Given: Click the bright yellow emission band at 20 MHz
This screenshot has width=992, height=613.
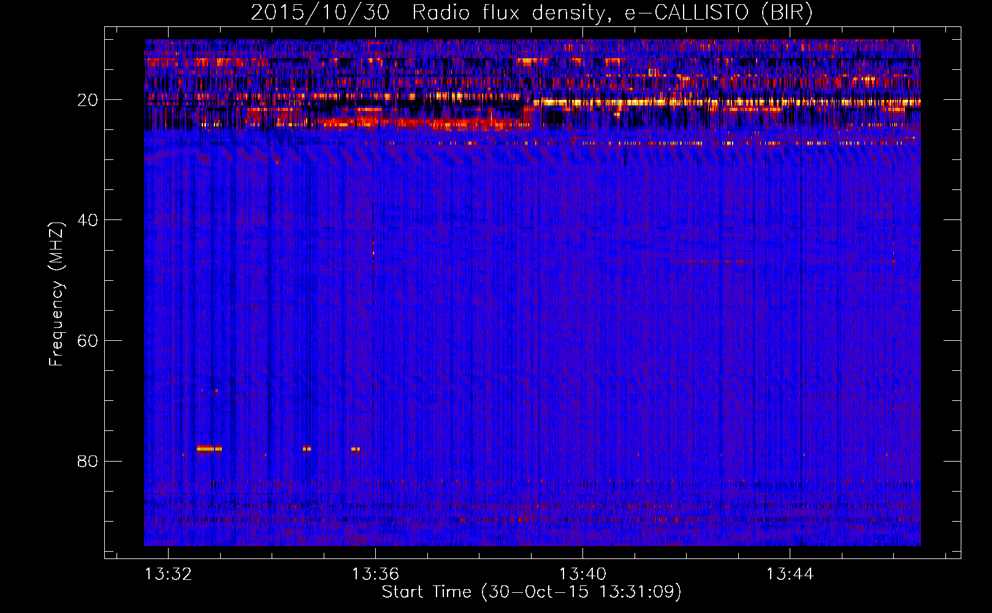Looking at the screenshot, I should [727, 102].
